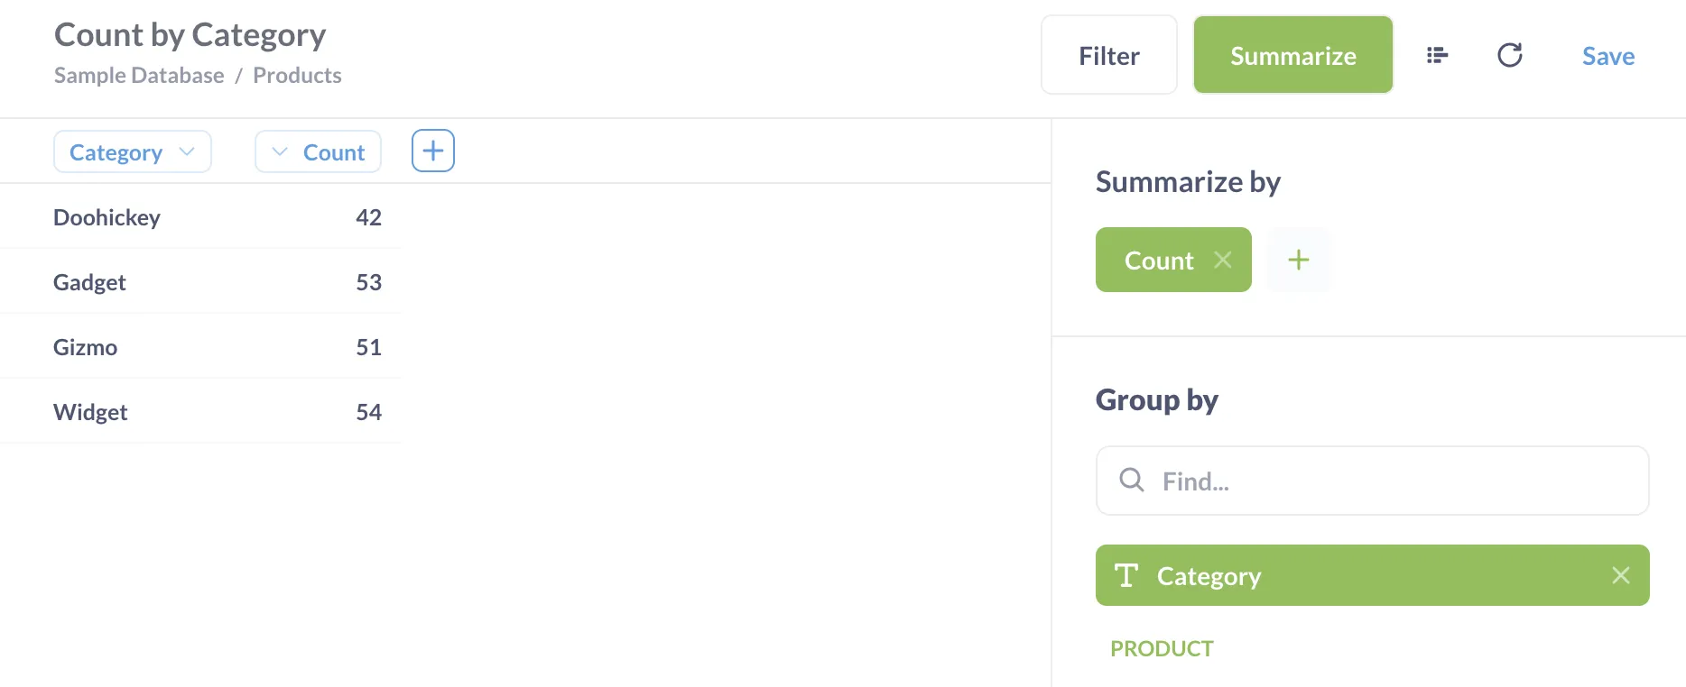Toggle the Summarize sidebar button
Screen dimensions: 1686x687
1292,56
